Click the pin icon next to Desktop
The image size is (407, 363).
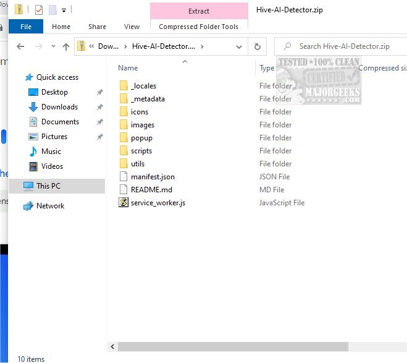[100, 92]
